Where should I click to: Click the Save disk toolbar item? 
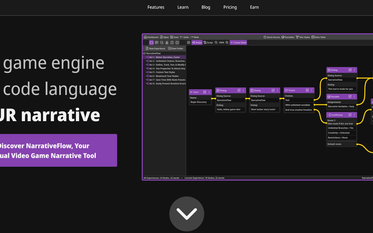pyautogui.click(x=174, y=37)
